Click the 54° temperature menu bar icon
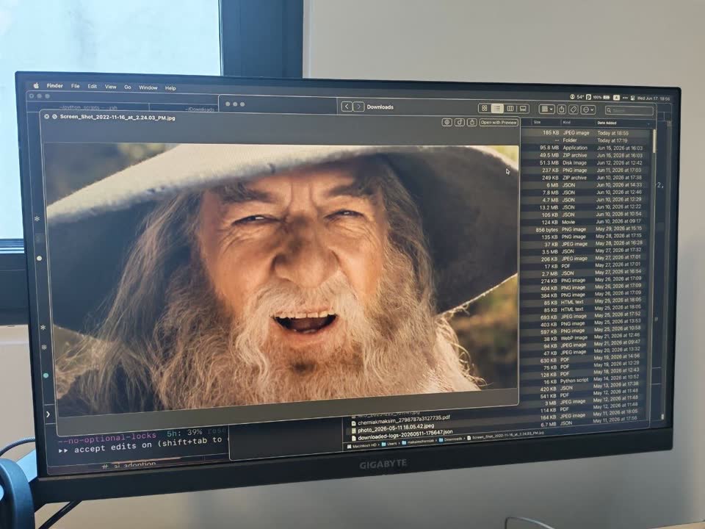 (x=577, y=97)
